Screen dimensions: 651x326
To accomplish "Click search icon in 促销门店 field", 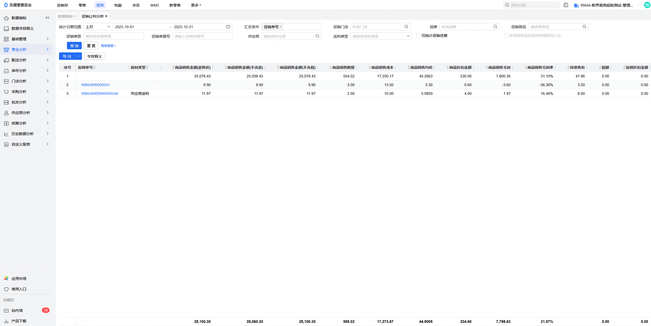I will pyautogui.click(x=406, y=27).
